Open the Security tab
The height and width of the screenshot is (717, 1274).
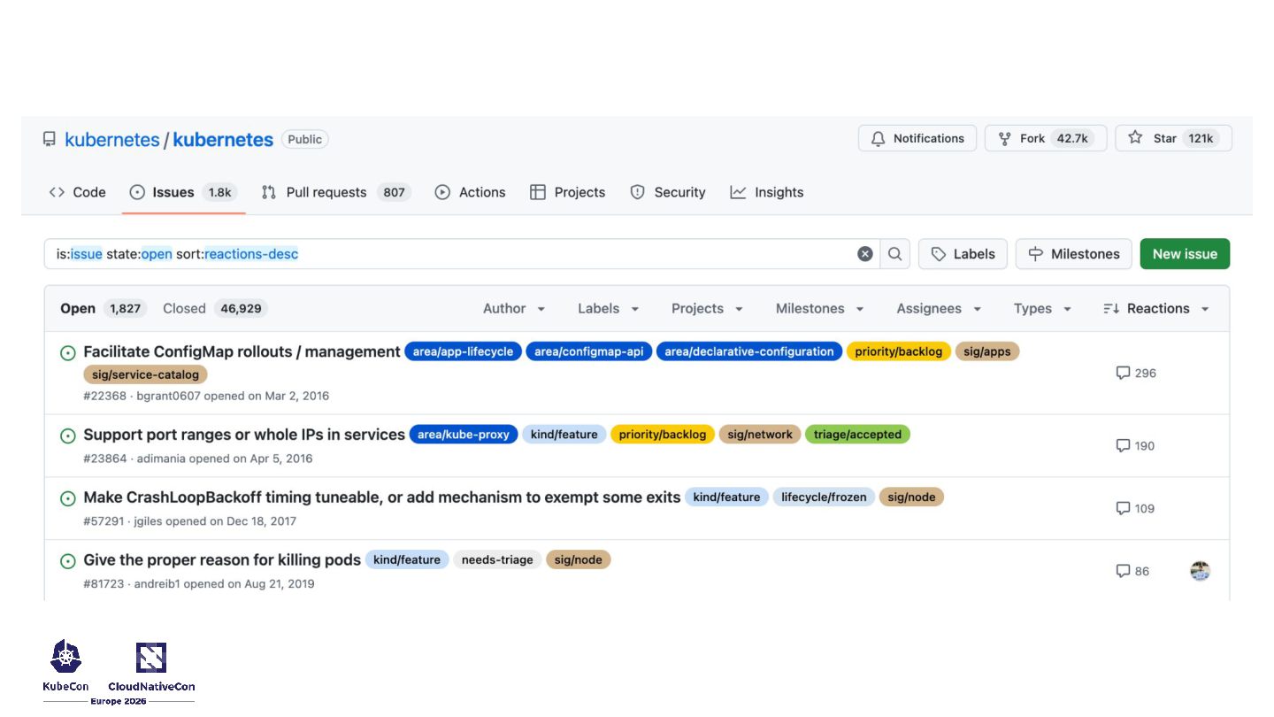(667, 192)
